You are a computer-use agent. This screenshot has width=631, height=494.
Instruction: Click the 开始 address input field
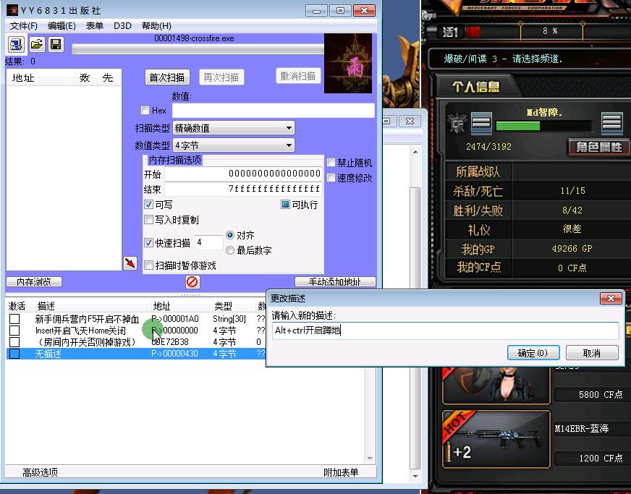[x=243, y=174]
